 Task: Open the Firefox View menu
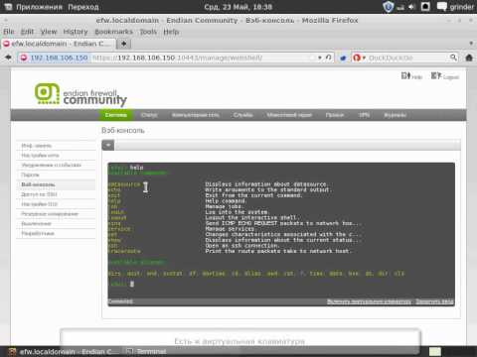(x=49, y=32)
